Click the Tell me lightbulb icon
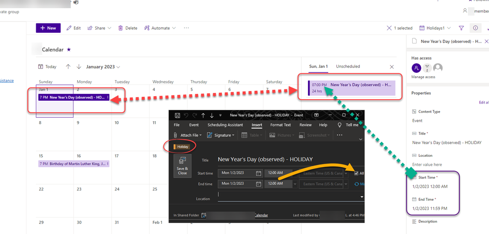Viewport: 489px width, 234px height. pos(340,125)
